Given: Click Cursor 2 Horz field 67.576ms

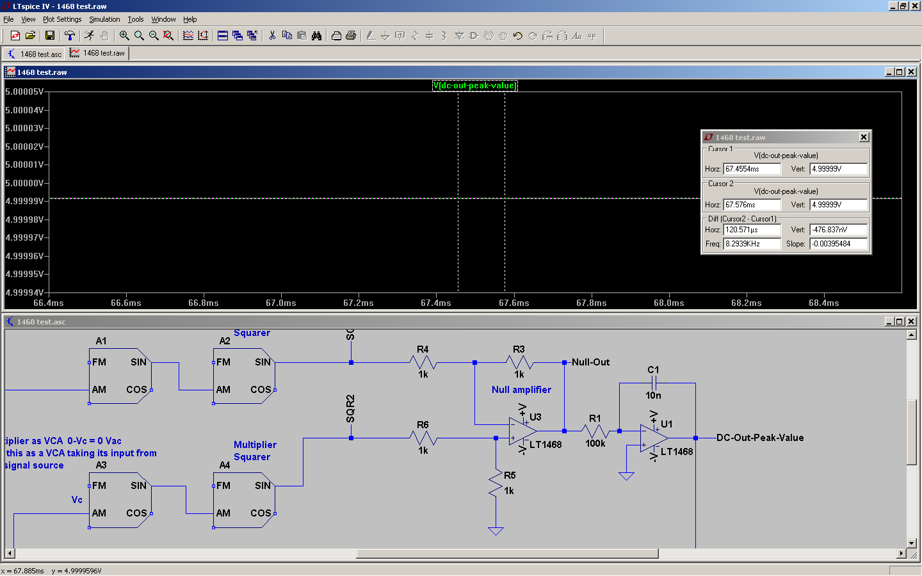Looking at the screenshot, I should click(752, 205).
